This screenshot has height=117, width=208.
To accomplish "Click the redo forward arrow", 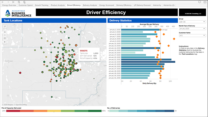I will 8,2.
